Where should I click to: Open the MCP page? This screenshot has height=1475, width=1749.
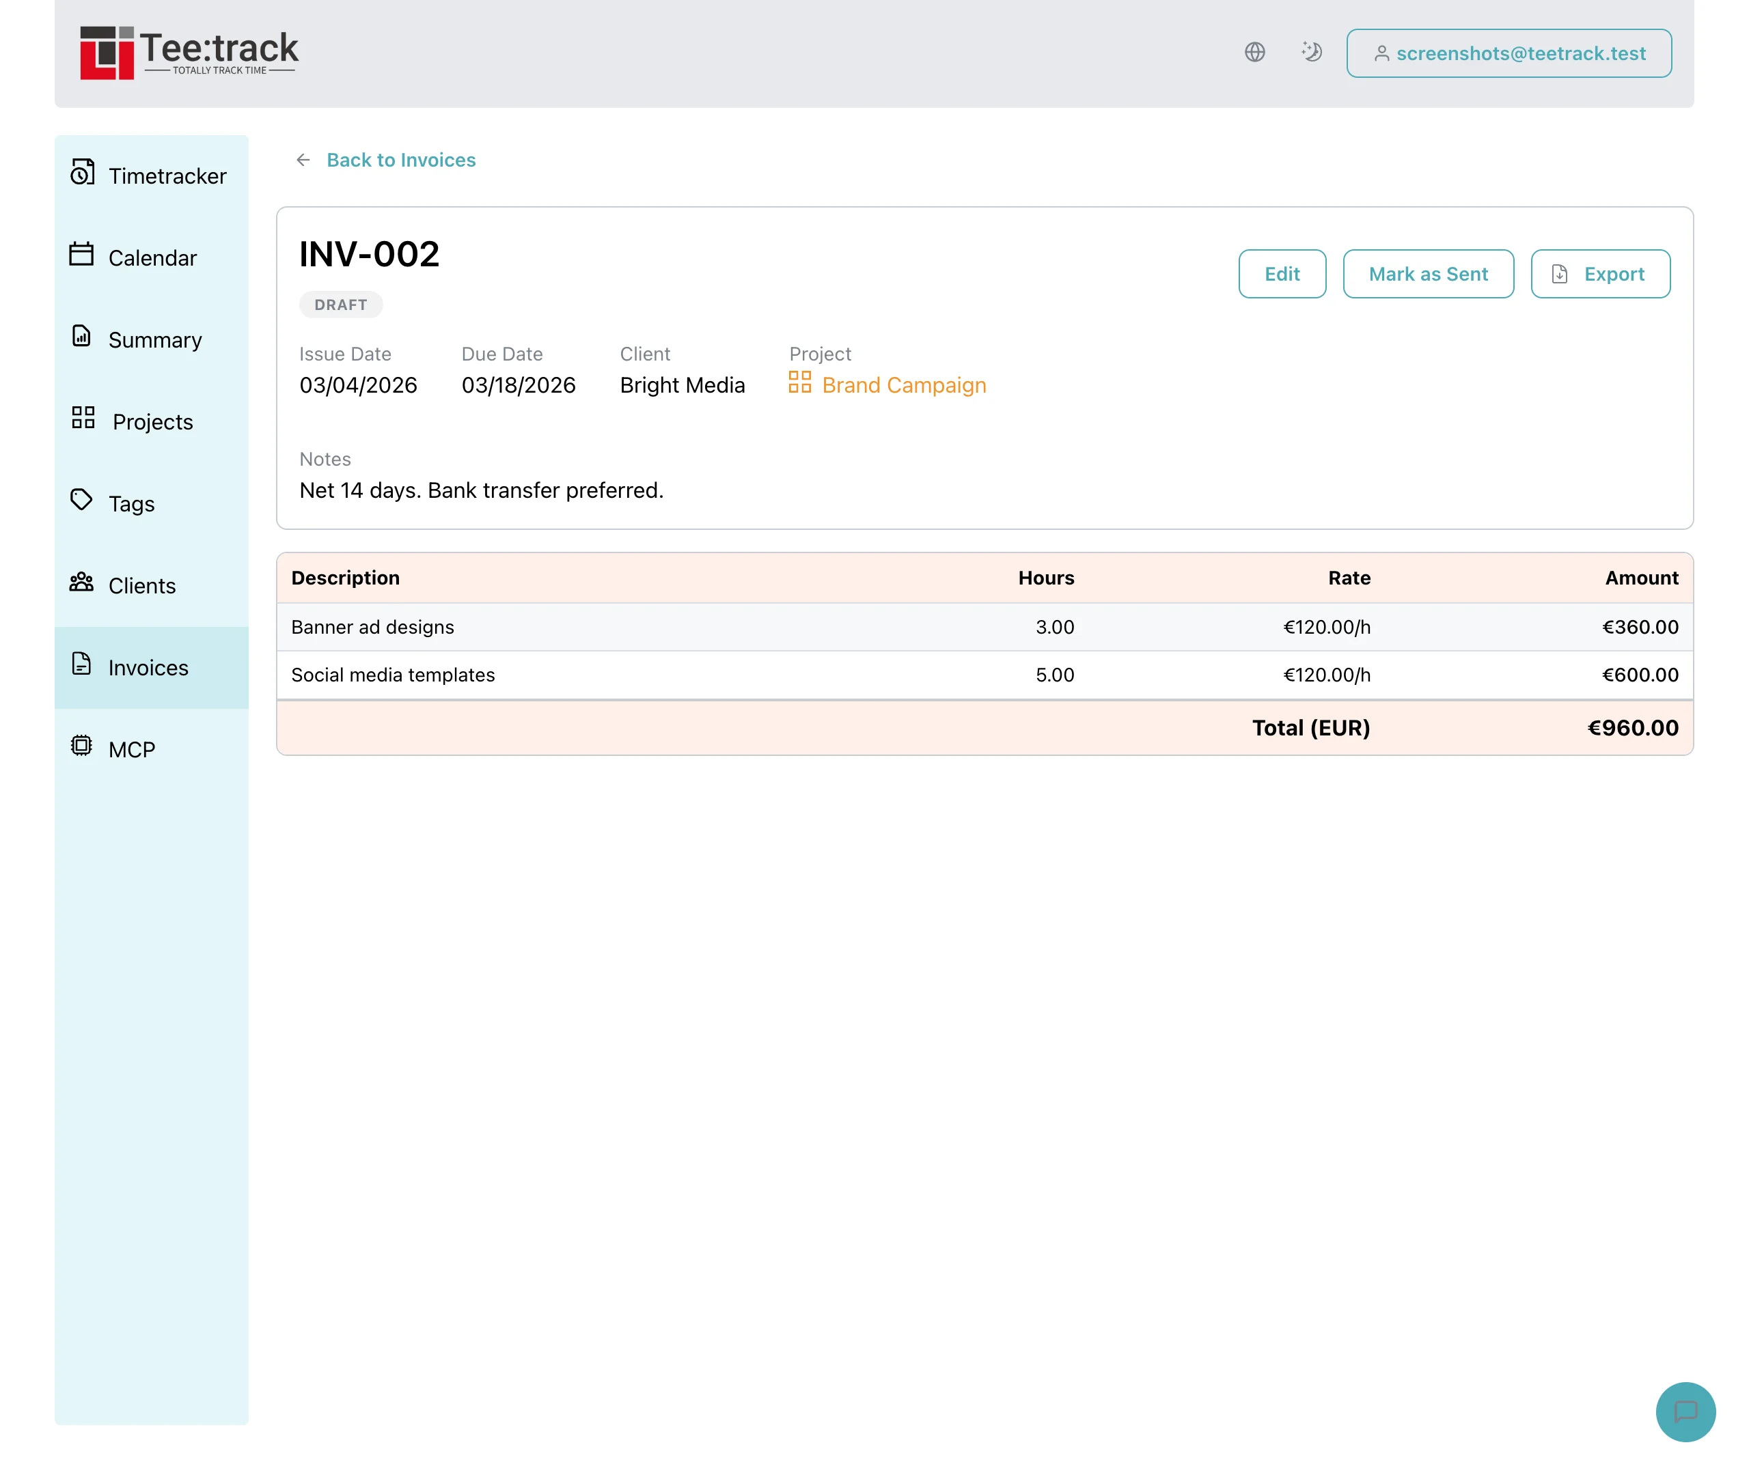(x=152, y=749)
